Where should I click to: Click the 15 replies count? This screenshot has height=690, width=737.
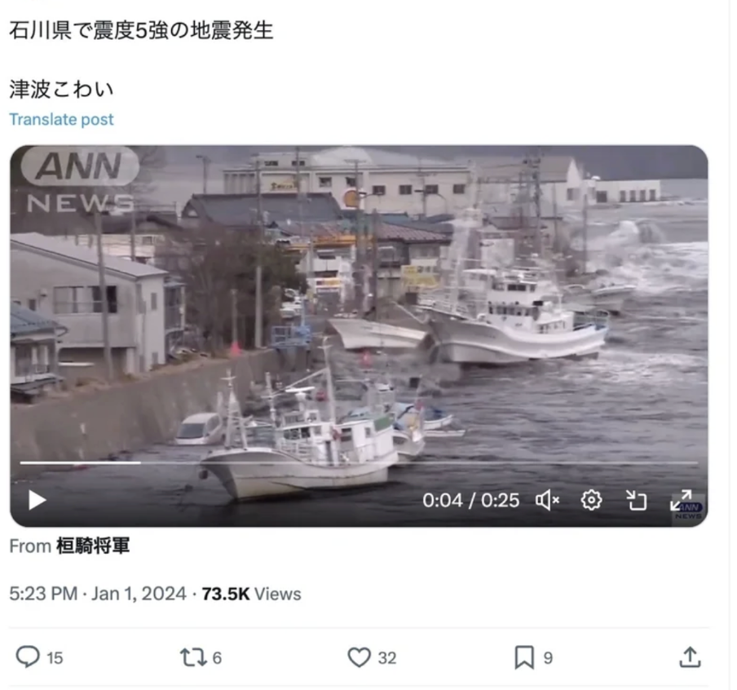[55, 658]
